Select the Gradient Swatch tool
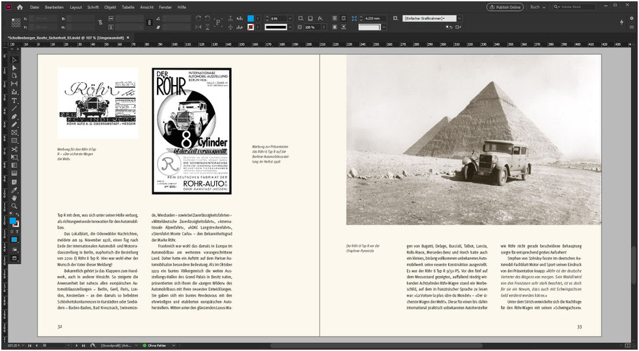Screen dimensions: 639x351 coord(14,165)
